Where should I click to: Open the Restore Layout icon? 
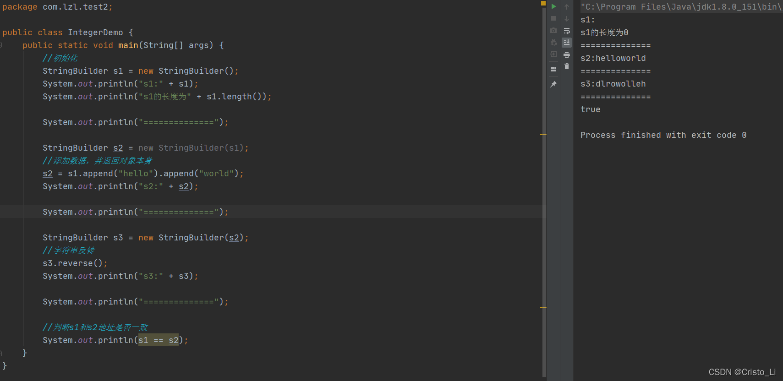click(553, 69)
